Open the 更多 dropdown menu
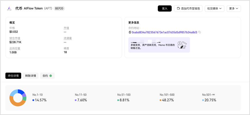This screenshot has height=115, width=250. pyautogui.click(x=234, y=8)
